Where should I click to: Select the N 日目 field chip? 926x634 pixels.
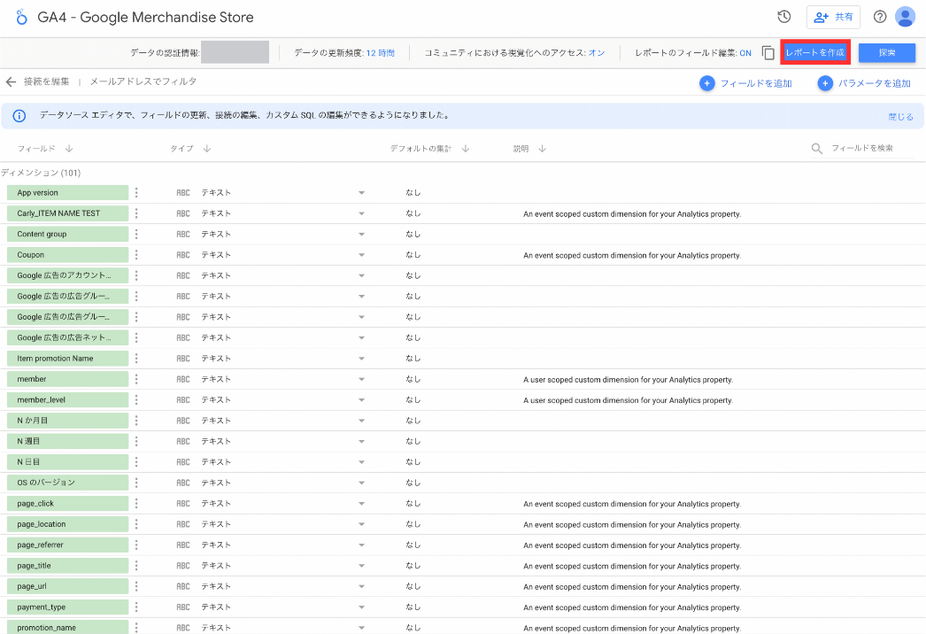(x=67, y=462)
